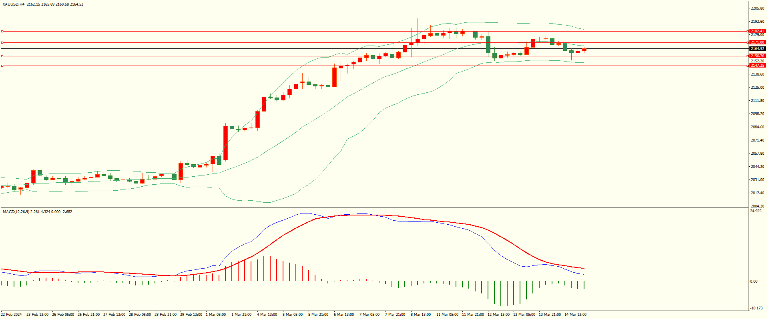Click the 1 Mar 05:00 time label
Screen dimensions: 767x319
pos(216,315)
